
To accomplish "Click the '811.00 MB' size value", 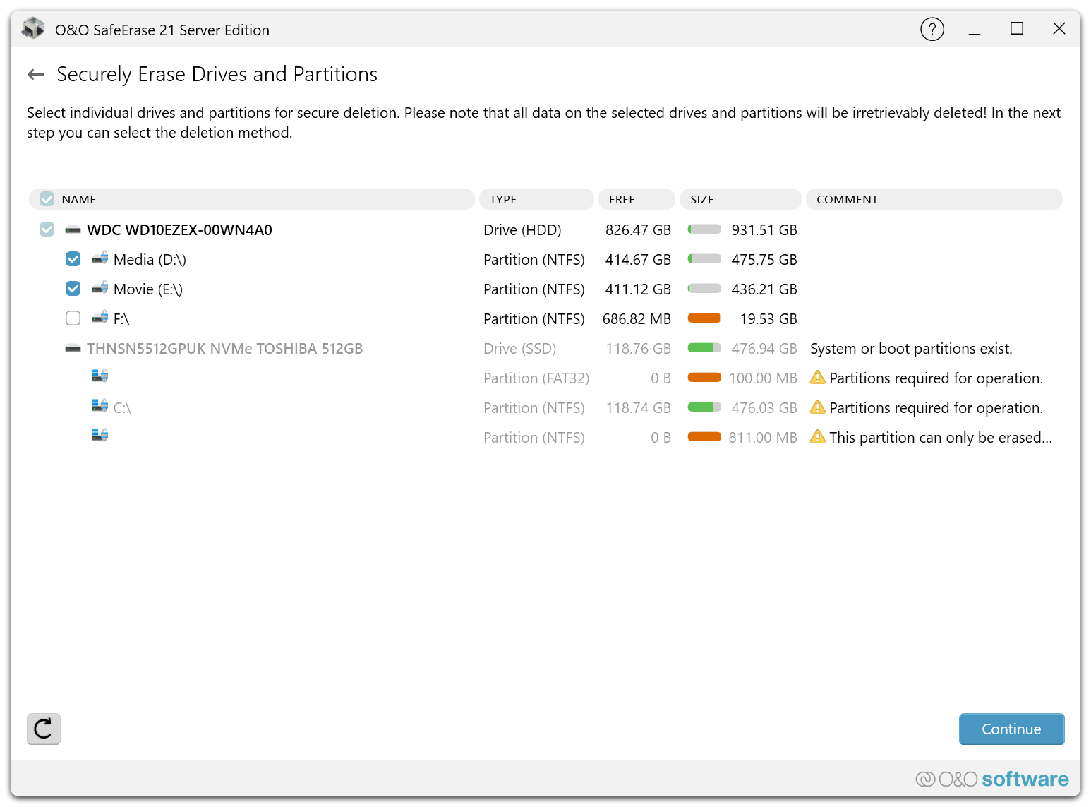I will click(x=763, y=438).
